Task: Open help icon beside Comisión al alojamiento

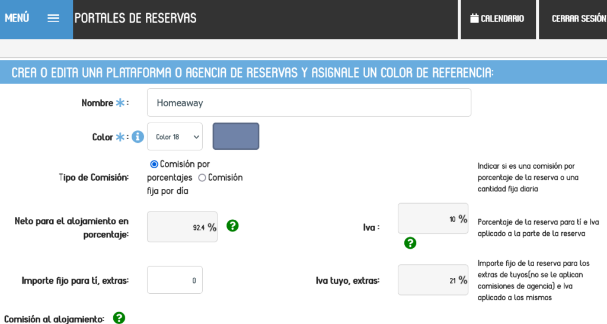Action: coord(119,318)
